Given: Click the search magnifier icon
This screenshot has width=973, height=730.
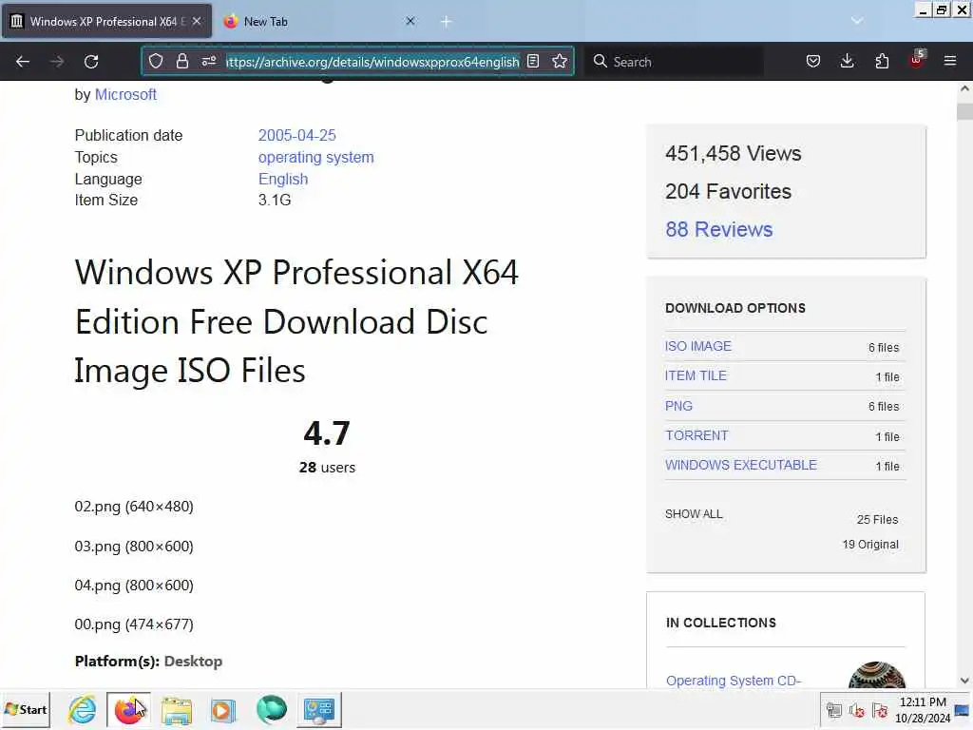Looking at the screenshot, I should pyautogui.click(x=600, y=62).
